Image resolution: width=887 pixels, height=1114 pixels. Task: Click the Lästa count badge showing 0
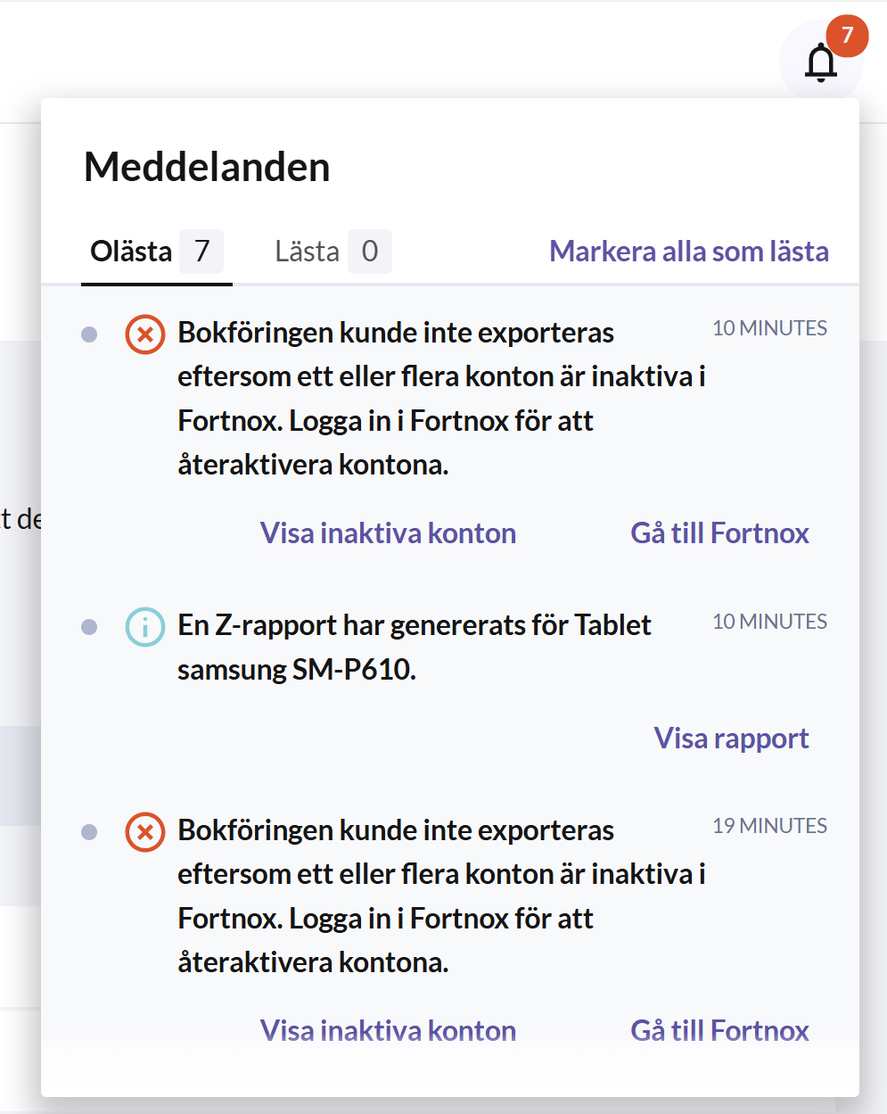click(x=370, y=252)
